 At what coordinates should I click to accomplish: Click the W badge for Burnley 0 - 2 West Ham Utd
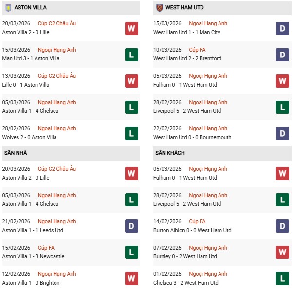282,253
